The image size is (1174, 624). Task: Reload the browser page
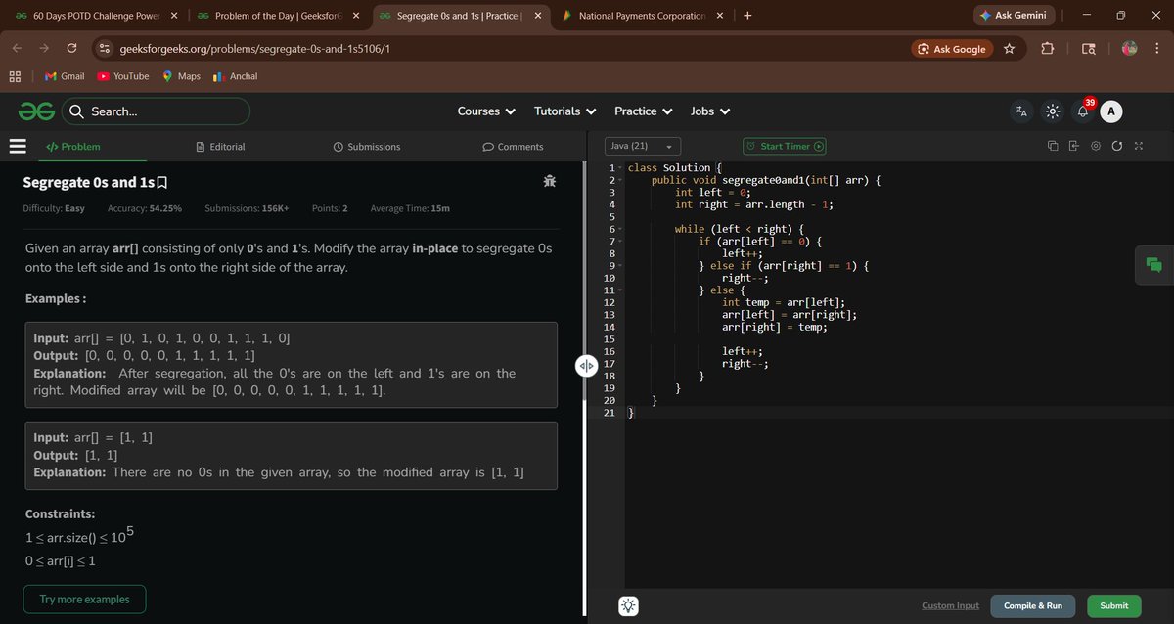point(71,49)
